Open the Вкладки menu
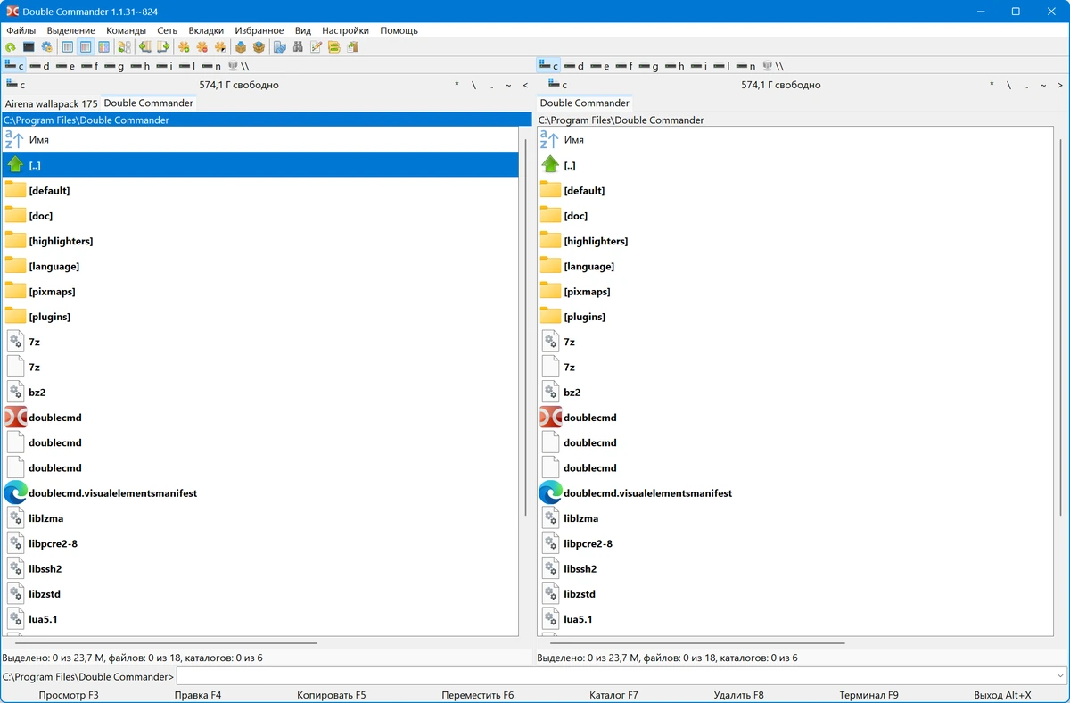Image resolution: width=1070 pixels, height=703 pixels. (x=206, y=30)
